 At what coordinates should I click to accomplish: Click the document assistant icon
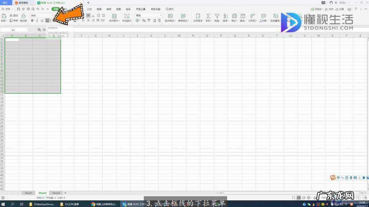tap(198, 16)
